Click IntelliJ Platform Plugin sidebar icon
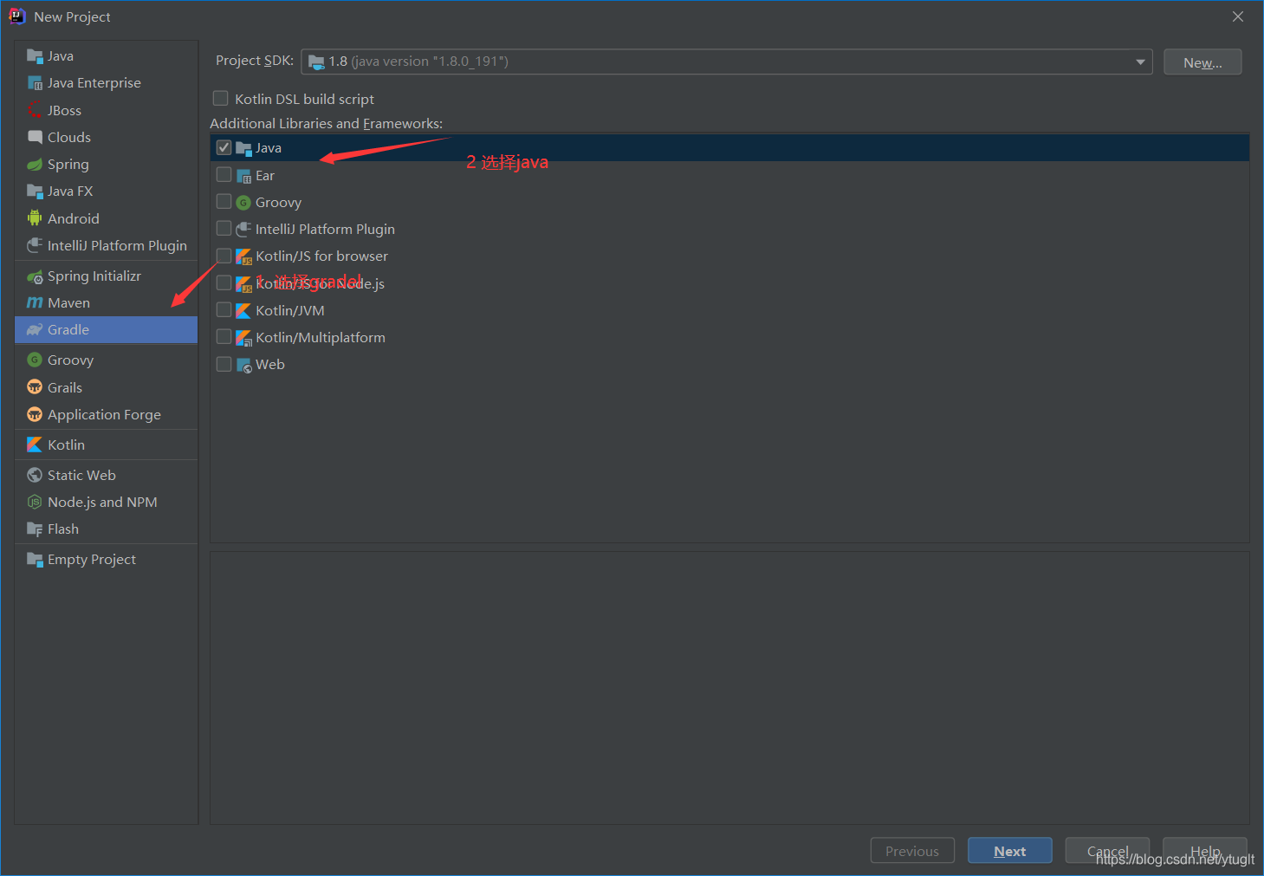Image resolution: width=1264 pixels, height=876 pixels. pos(35,245)
